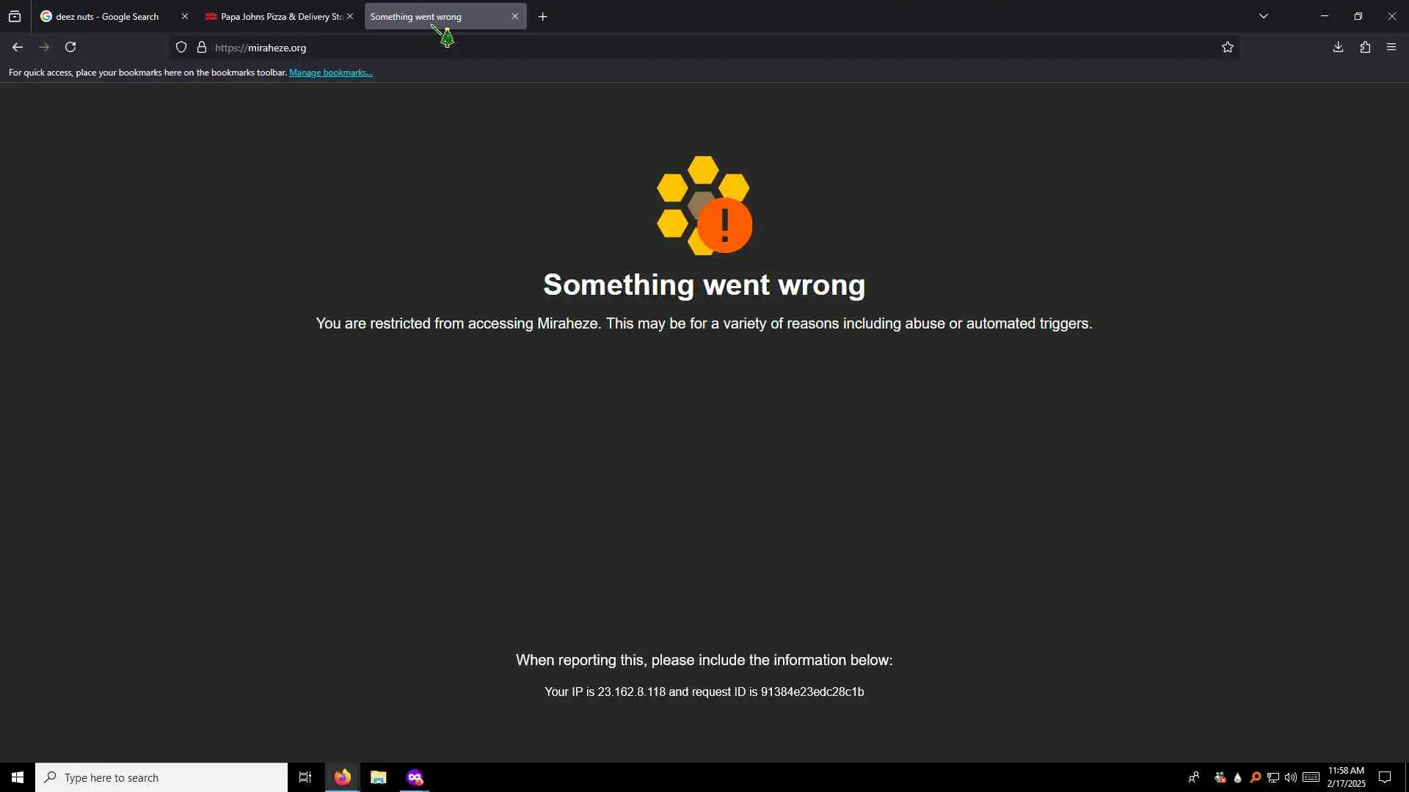
Task: Open a new tab with plus button
Action: (543, 16)
